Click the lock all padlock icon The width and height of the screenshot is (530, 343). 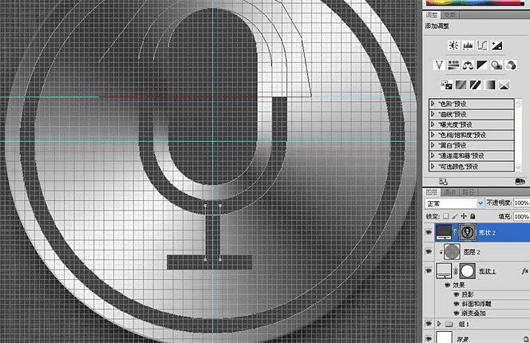[x=473, y=216]
